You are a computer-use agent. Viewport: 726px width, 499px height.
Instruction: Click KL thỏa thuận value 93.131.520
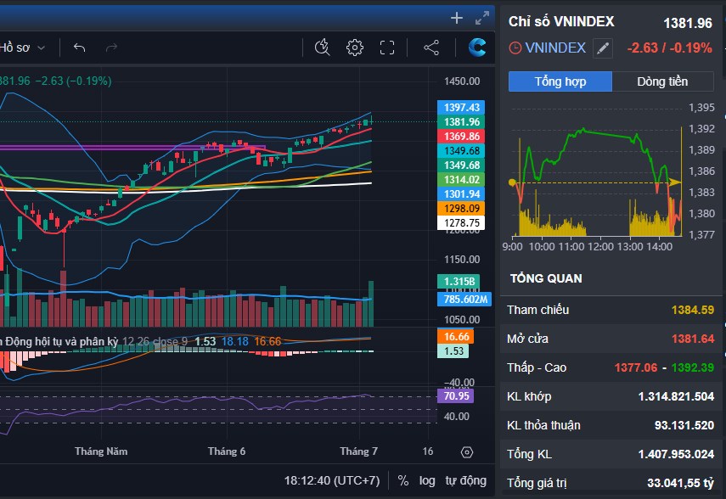(684, 425)
